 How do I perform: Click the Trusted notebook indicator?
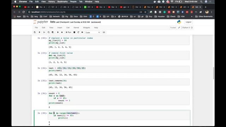pos(173,28)
